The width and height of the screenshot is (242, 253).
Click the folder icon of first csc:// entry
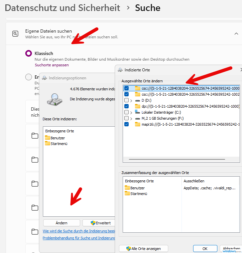137,88
